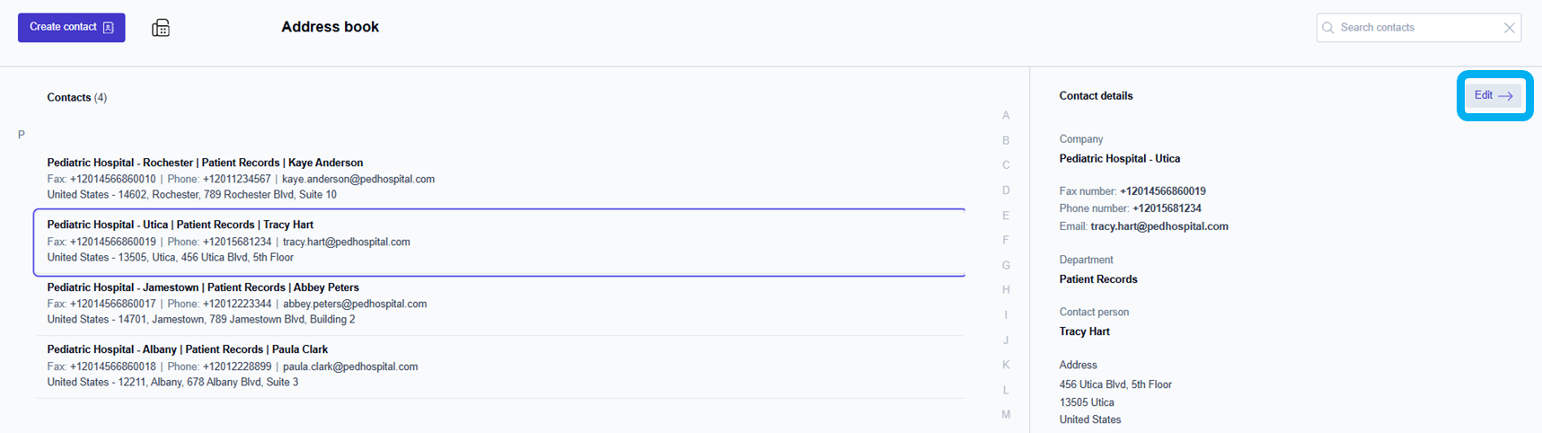The width and height of the screenshot is (1542, 433).
Task: Jump to letter H in index
Action: pos(1006,290)
